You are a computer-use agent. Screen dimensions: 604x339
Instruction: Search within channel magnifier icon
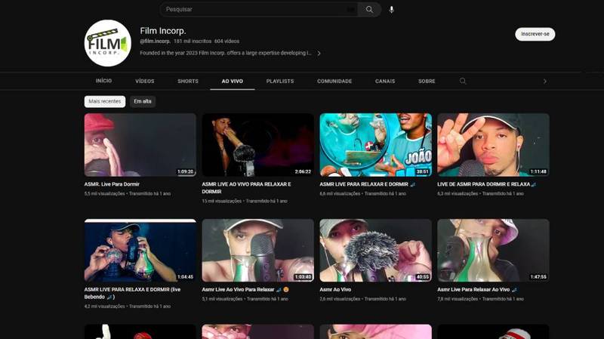(463, 81)
